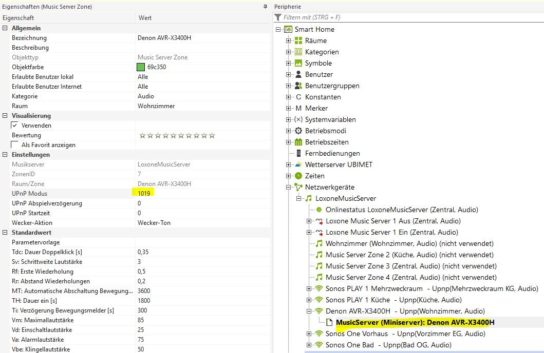544x353 pixels.
Task: Click the filter funnel icon in Peripherie
Action: pyautogui.click(x=278, y=17)
